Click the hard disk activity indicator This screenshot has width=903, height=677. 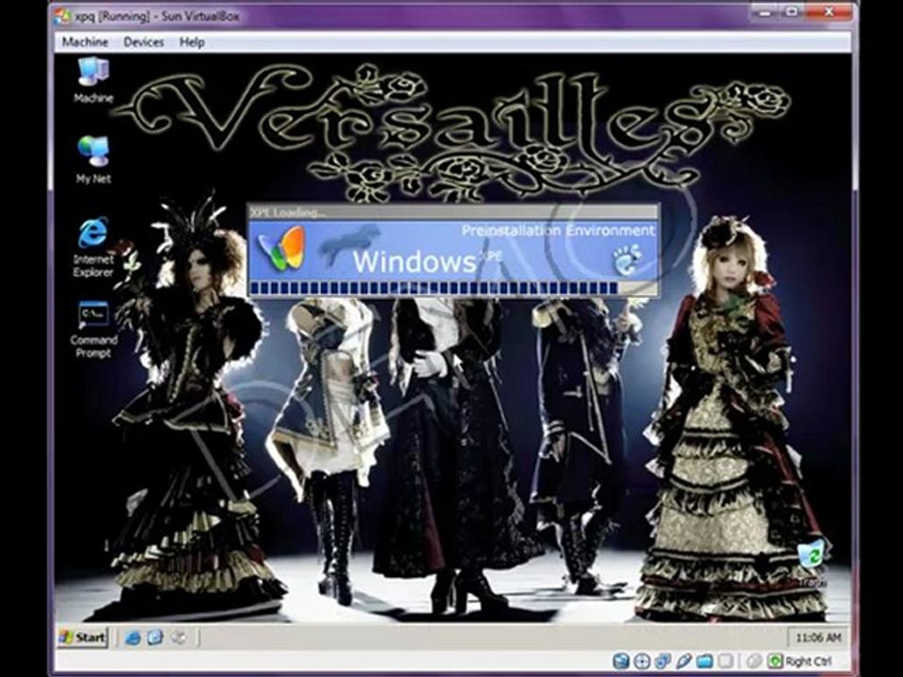(x=621, y=661)
